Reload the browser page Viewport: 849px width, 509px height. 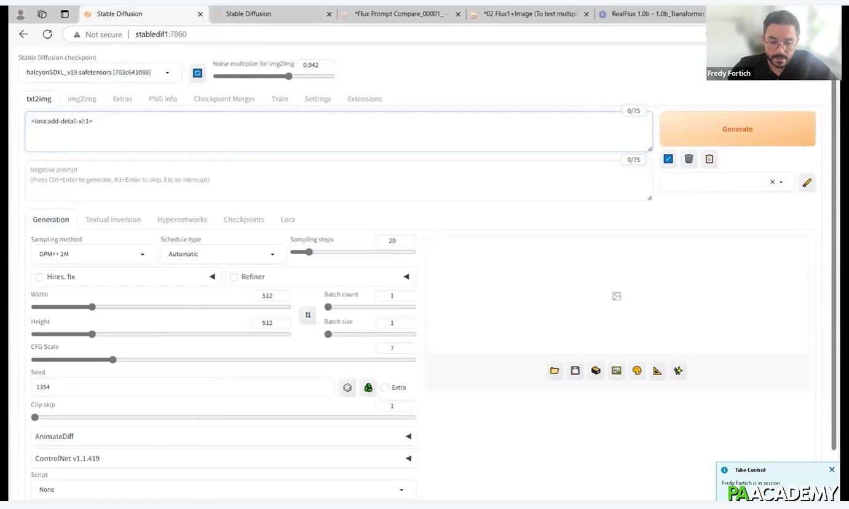tap(47, 34)
